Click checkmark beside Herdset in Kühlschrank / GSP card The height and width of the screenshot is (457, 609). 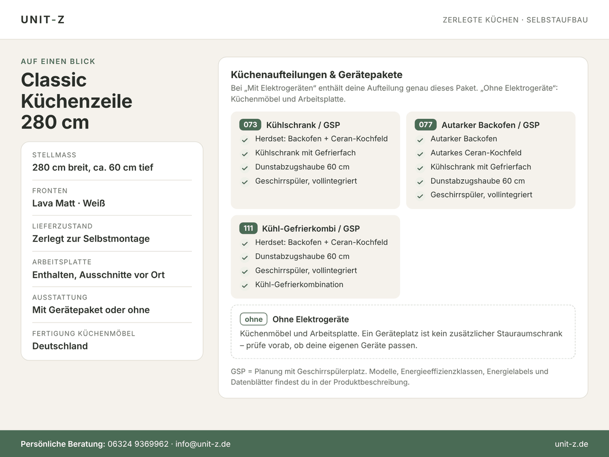click(x=245, y=140)
